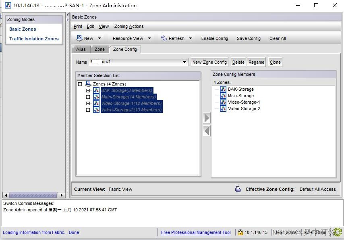Screen dimensions: 344x240
Task: Switch to the Alias tab
Action: point(81,50)
